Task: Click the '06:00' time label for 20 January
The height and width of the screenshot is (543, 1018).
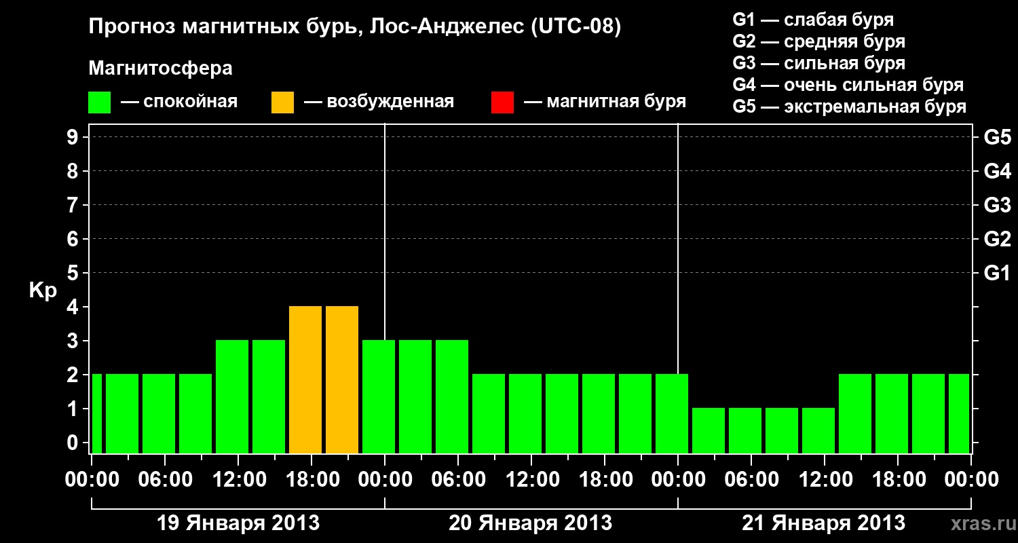Action: [x=458, y=479]
